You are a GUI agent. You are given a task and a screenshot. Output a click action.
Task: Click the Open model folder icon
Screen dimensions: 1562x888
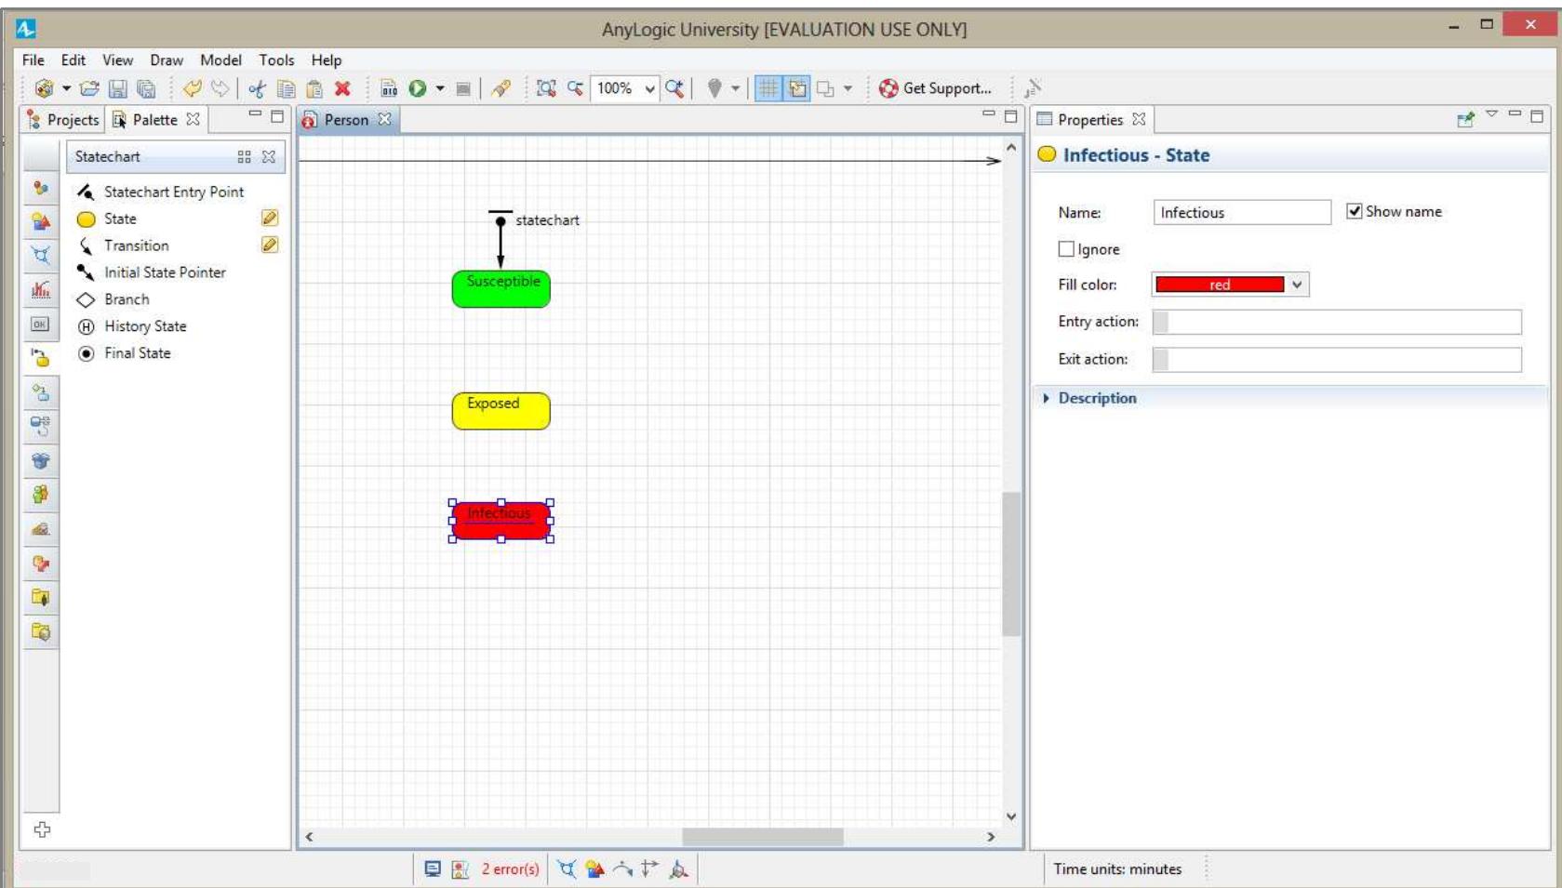coord(89,88)
